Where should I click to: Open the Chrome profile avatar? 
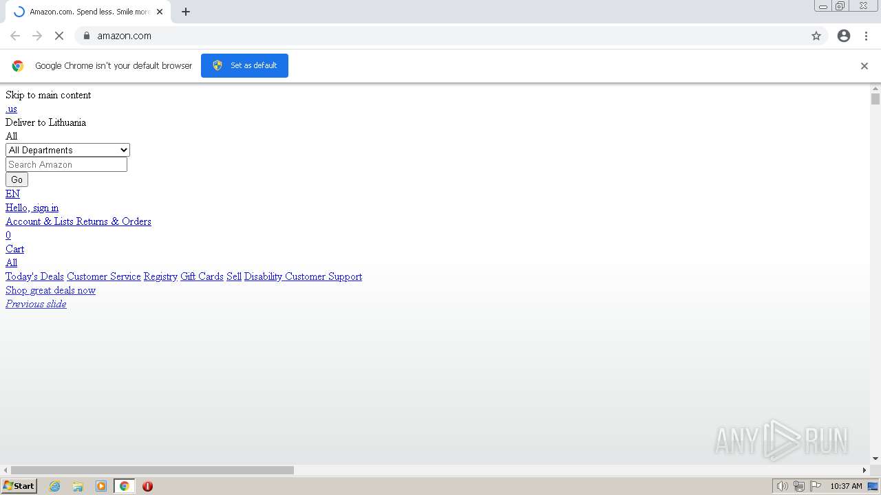pos(844,36)
